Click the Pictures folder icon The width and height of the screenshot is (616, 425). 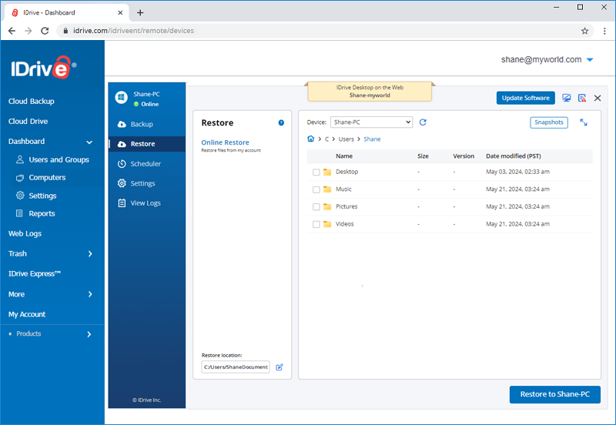click(x=327, y=206)
